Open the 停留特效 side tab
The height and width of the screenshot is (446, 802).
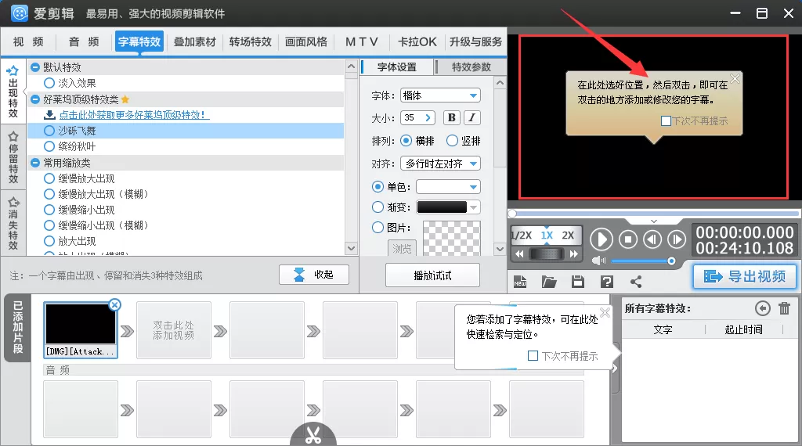13,157
